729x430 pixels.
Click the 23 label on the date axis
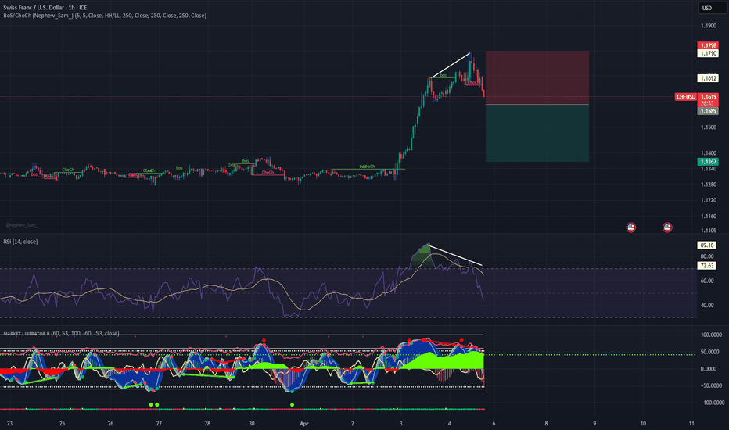[9, 424]
